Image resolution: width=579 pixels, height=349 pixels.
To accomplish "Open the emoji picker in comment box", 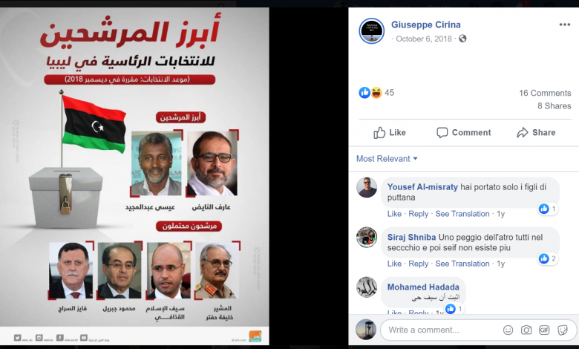I will [508, 330].
